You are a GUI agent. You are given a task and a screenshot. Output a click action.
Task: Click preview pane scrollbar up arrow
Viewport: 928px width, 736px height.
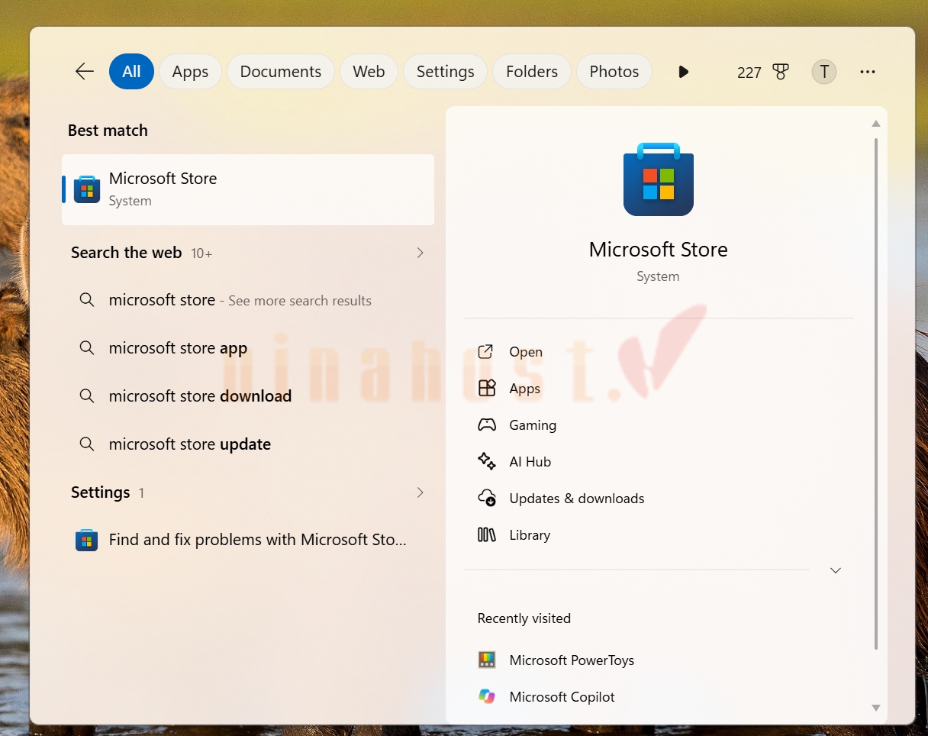(x=876, y=123)
